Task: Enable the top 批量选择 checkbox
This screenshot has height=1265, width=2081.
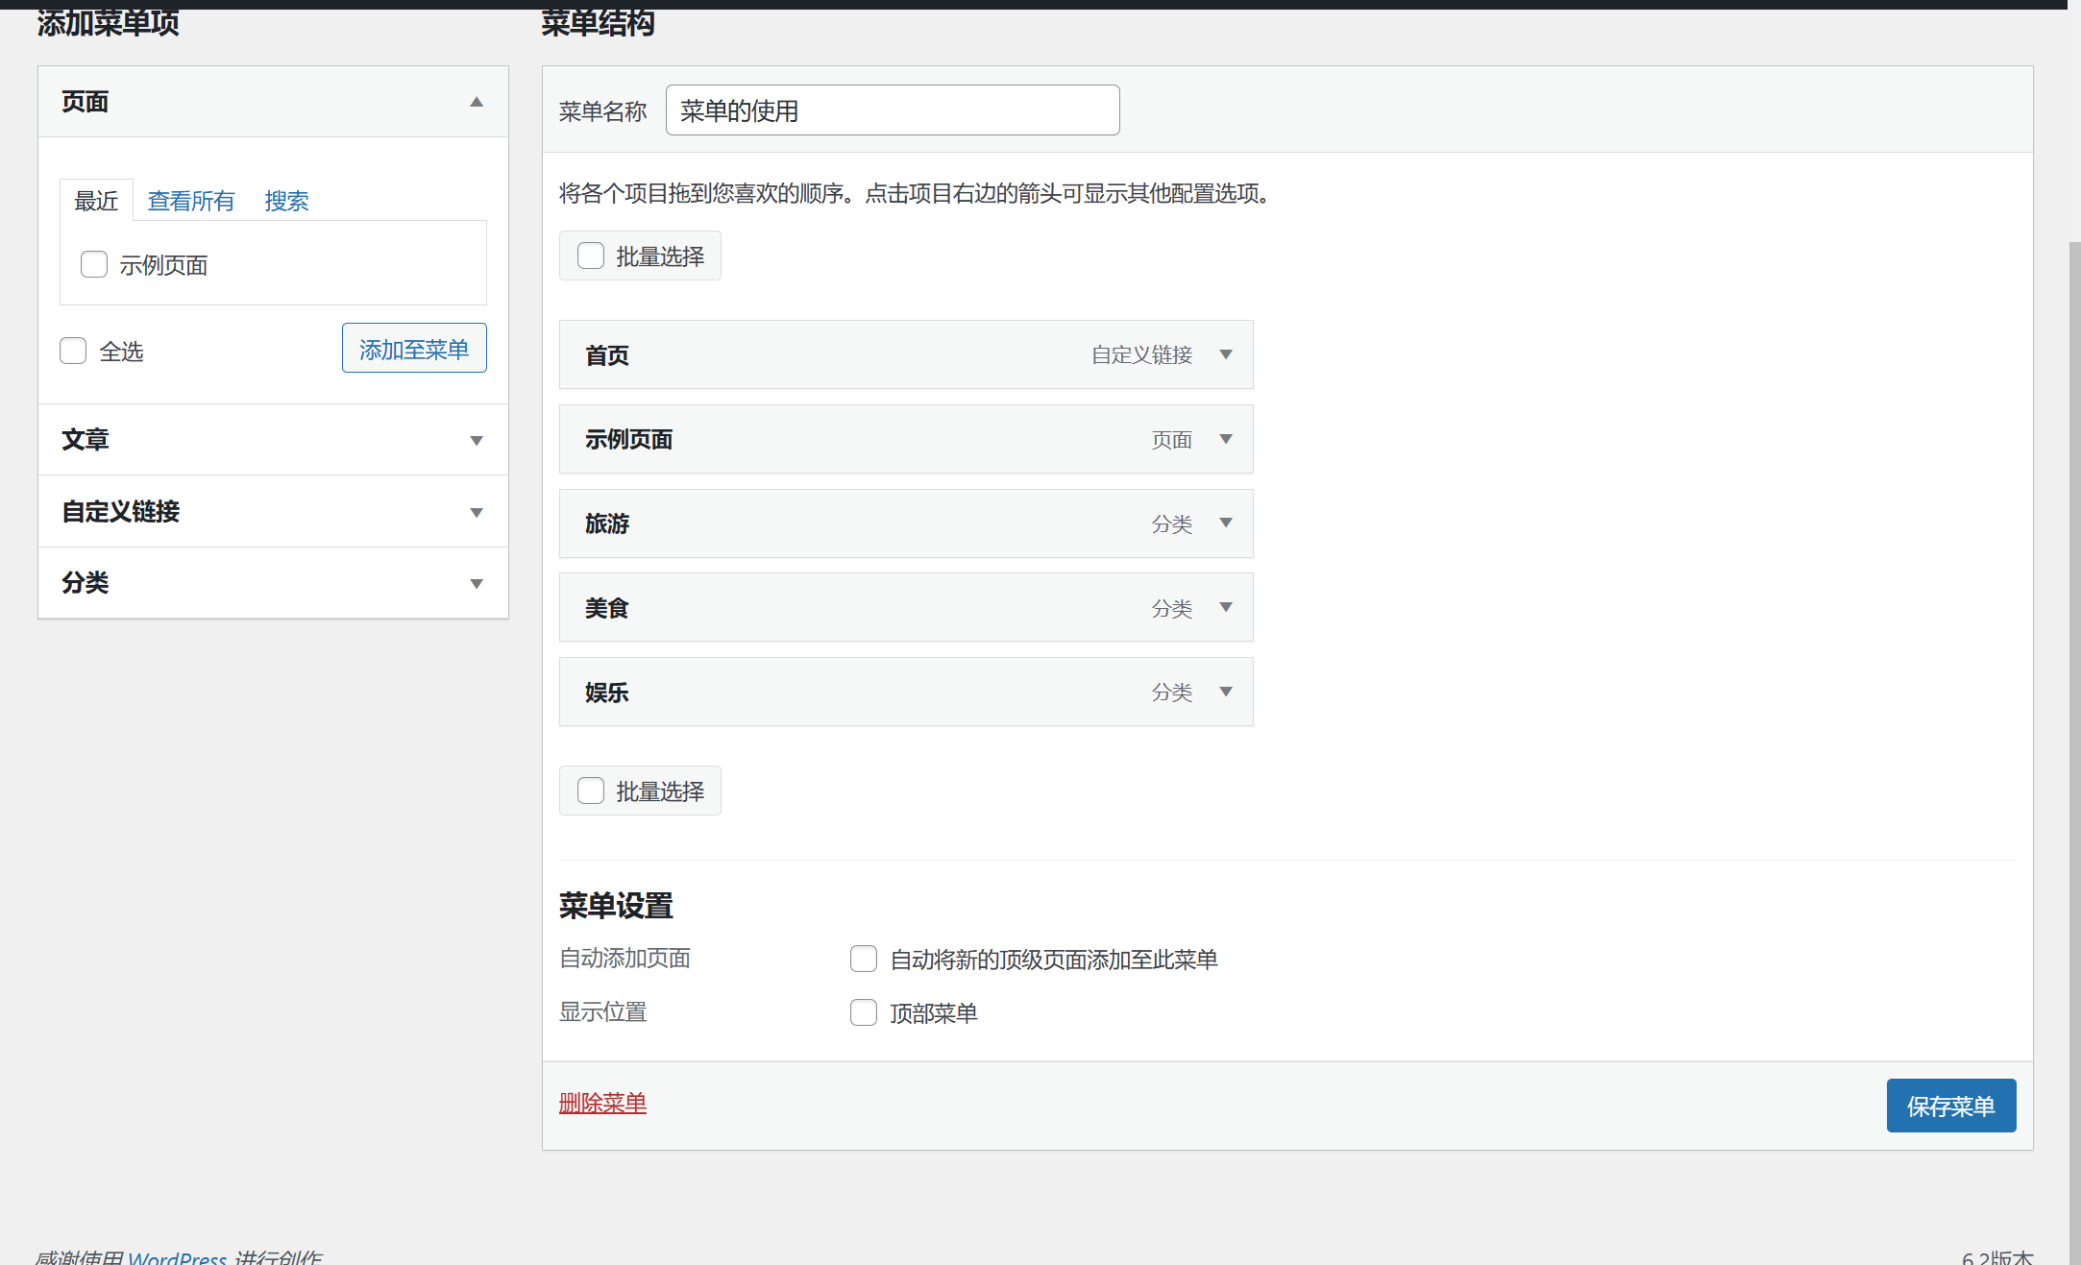Action: pos(591,255)
